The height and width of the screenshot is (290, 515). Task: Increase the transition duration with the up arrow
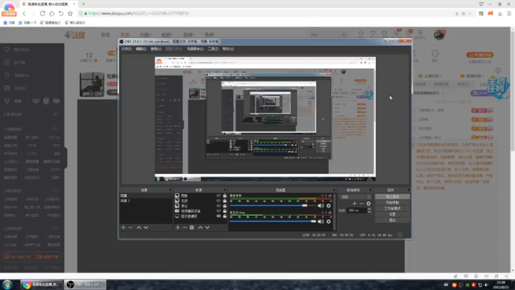point(369,209)
